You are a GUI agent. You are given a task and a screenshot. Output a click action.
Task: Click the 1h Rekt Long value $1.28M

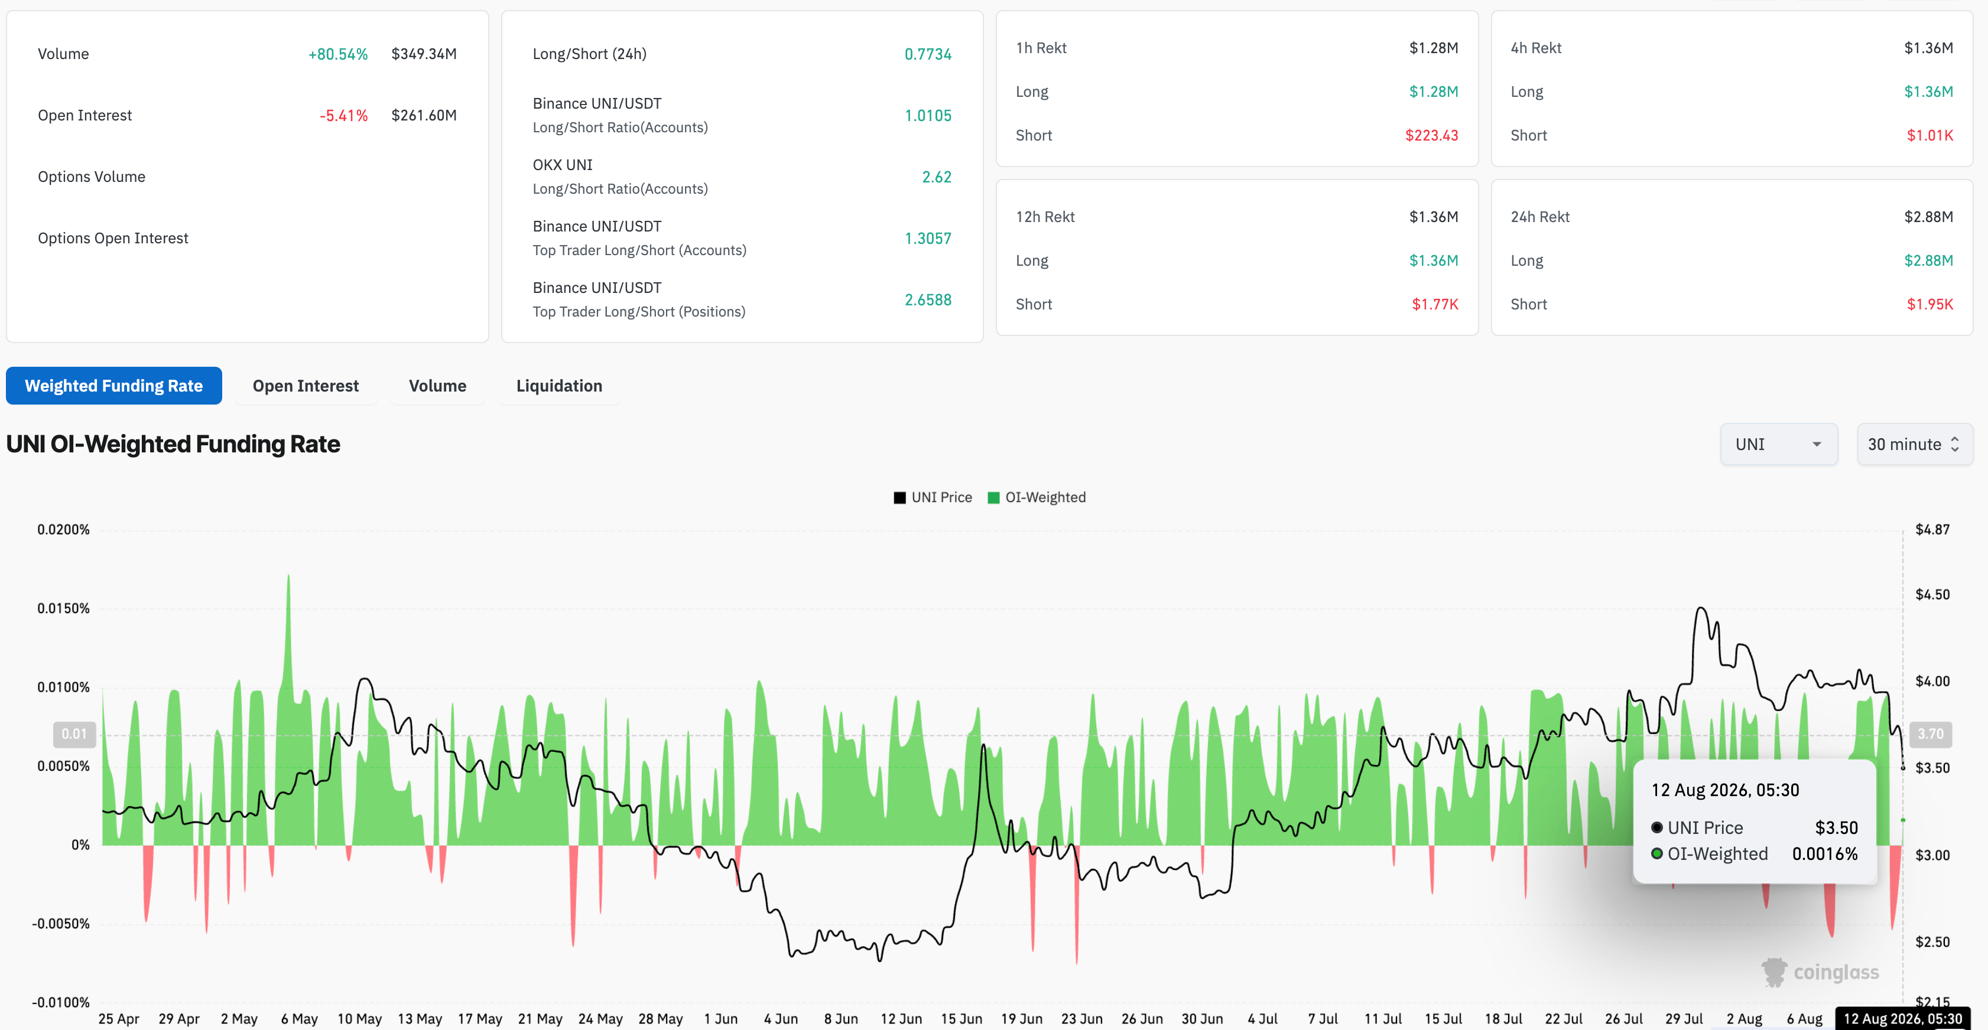(1433, 92)
